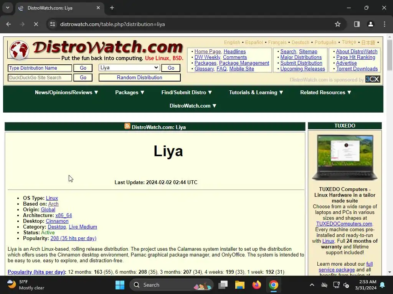Click the page vertical scrollbar thumb
393x294 pixels.
(390, 55)
